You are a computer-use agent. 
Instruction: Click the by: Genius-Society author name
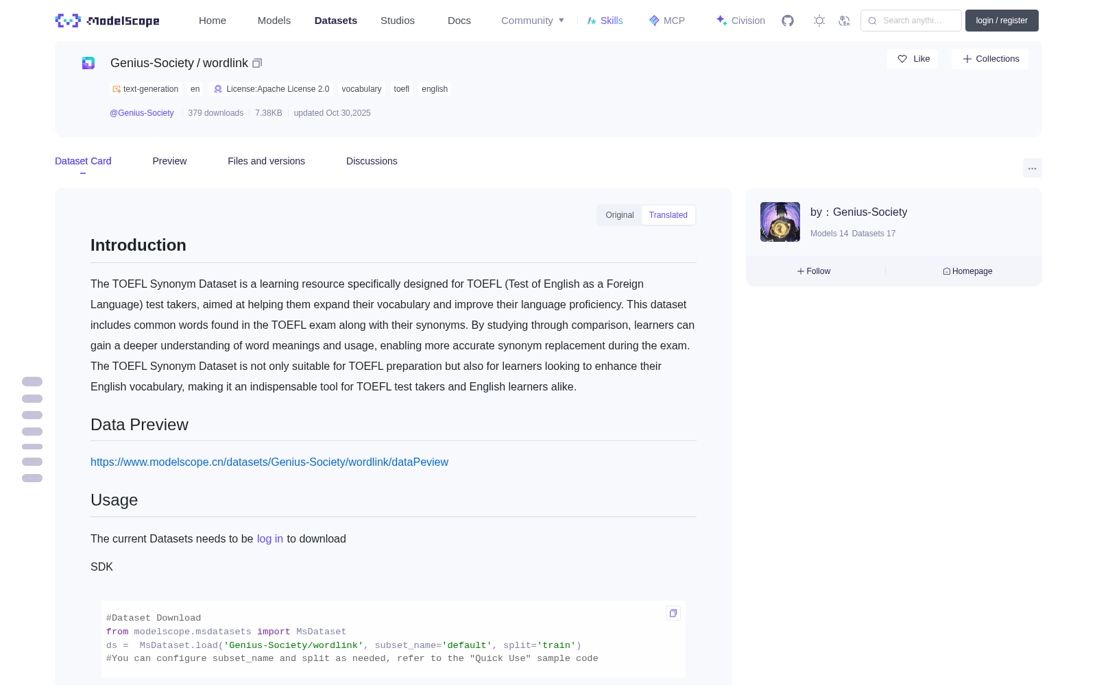point(858,212)
